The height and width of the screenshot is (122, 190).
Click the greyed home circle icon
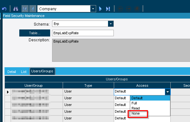pos(137,9)
